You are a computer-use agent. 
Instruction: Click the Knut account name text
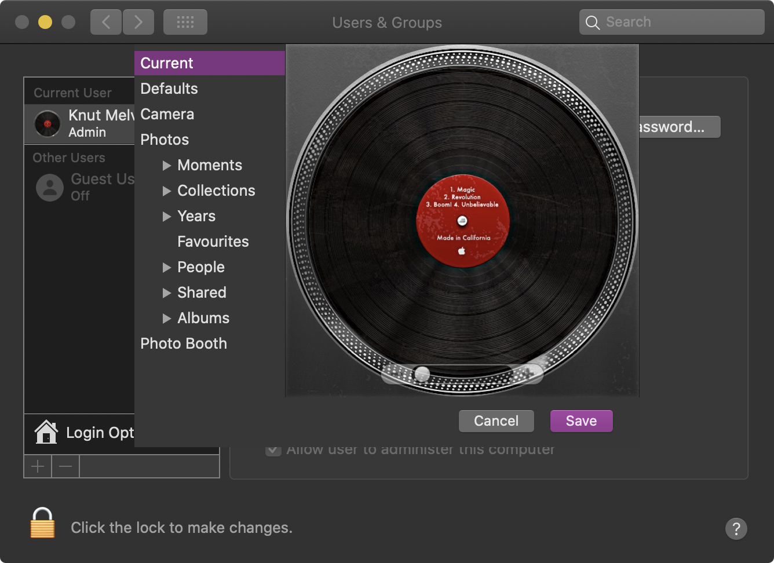(x=101, y=115)
